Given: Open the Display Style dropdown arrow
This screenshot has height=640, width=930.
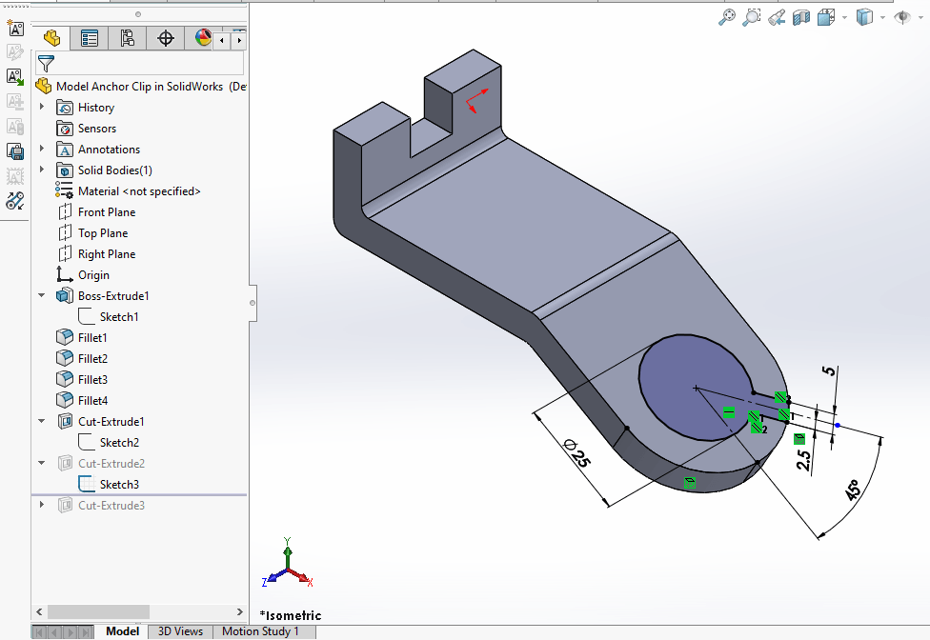Looking at the screenshot, I should [x=882, y=16].
